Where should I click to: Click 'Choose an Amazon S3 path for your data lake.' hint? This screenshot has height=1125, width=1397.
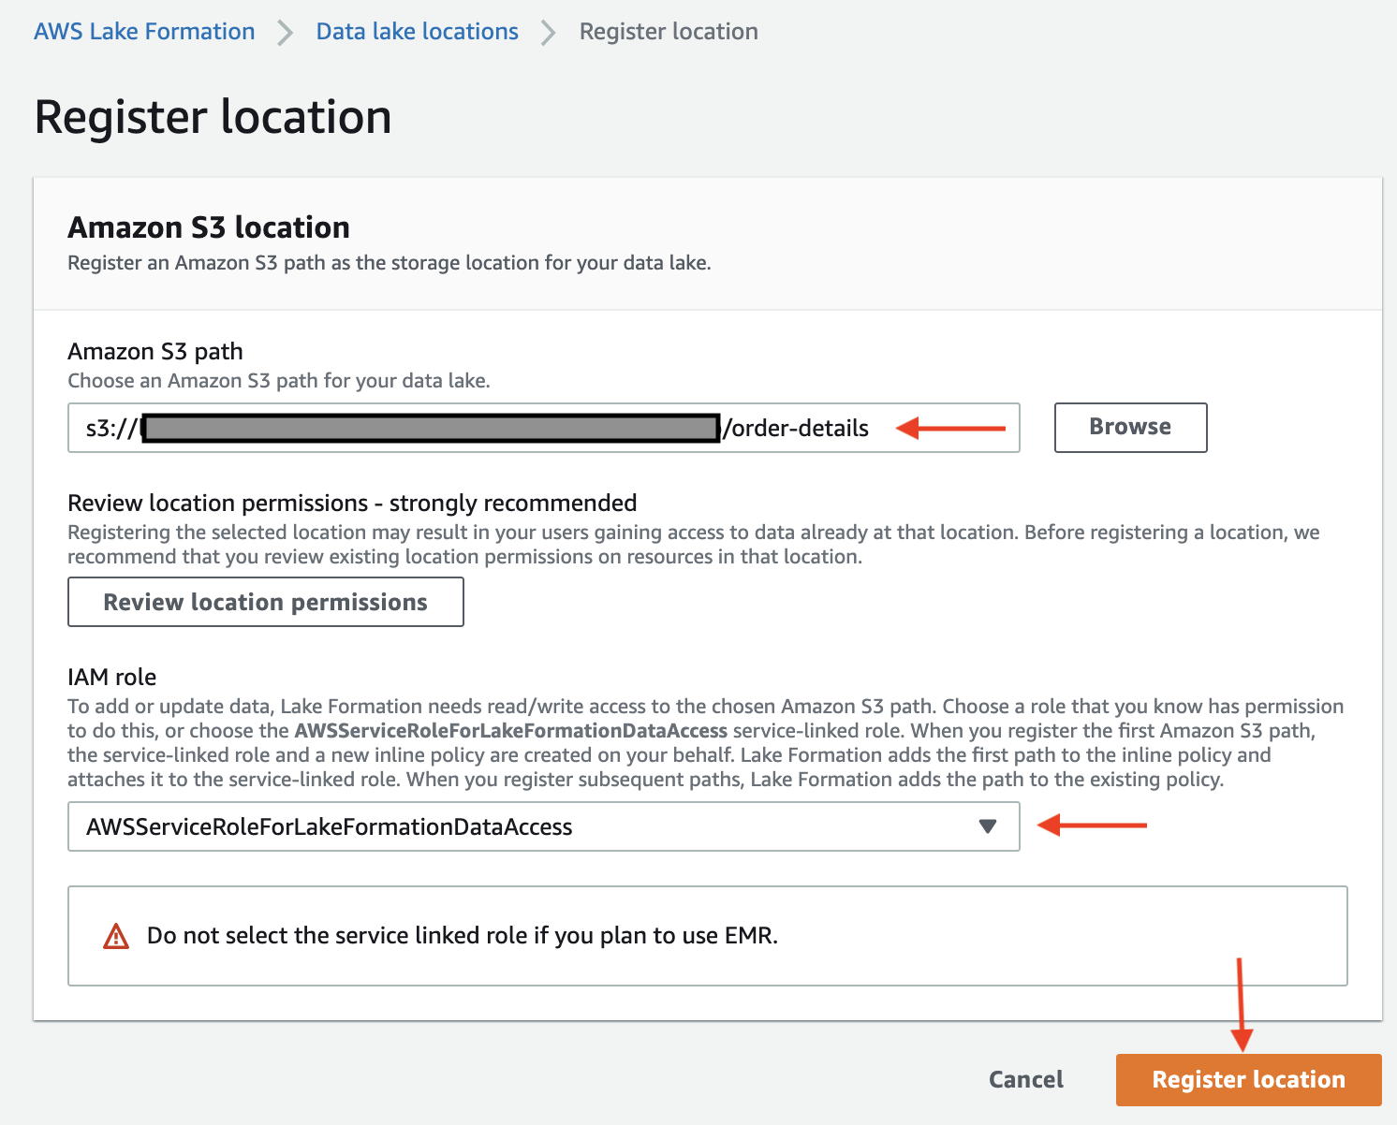click(x=279, y=381)
